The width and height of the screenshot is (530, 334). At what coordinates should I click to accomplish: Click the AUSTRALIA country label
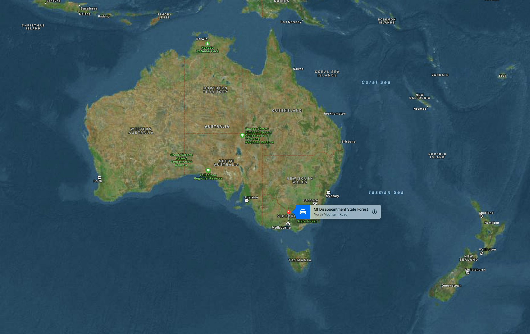(217, 127)
